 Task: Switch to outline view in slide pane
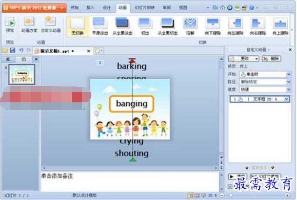pos(8,59)
